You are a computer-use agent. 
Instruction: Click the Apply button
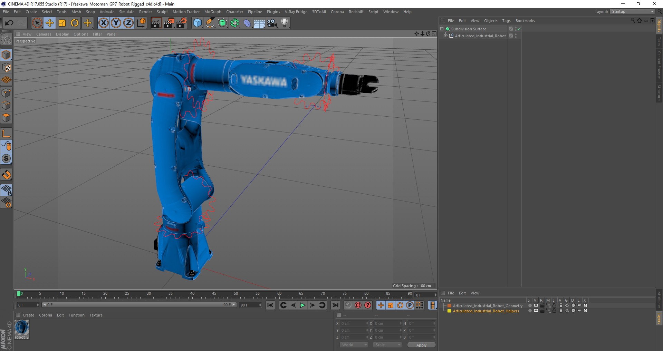pos(421,345)
